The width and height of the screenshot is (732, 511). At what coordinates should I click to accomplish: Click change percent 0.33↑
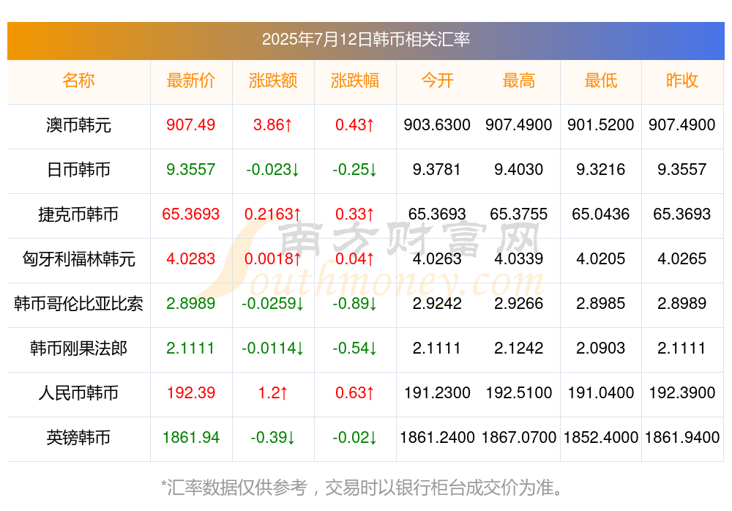coord(355,214)
